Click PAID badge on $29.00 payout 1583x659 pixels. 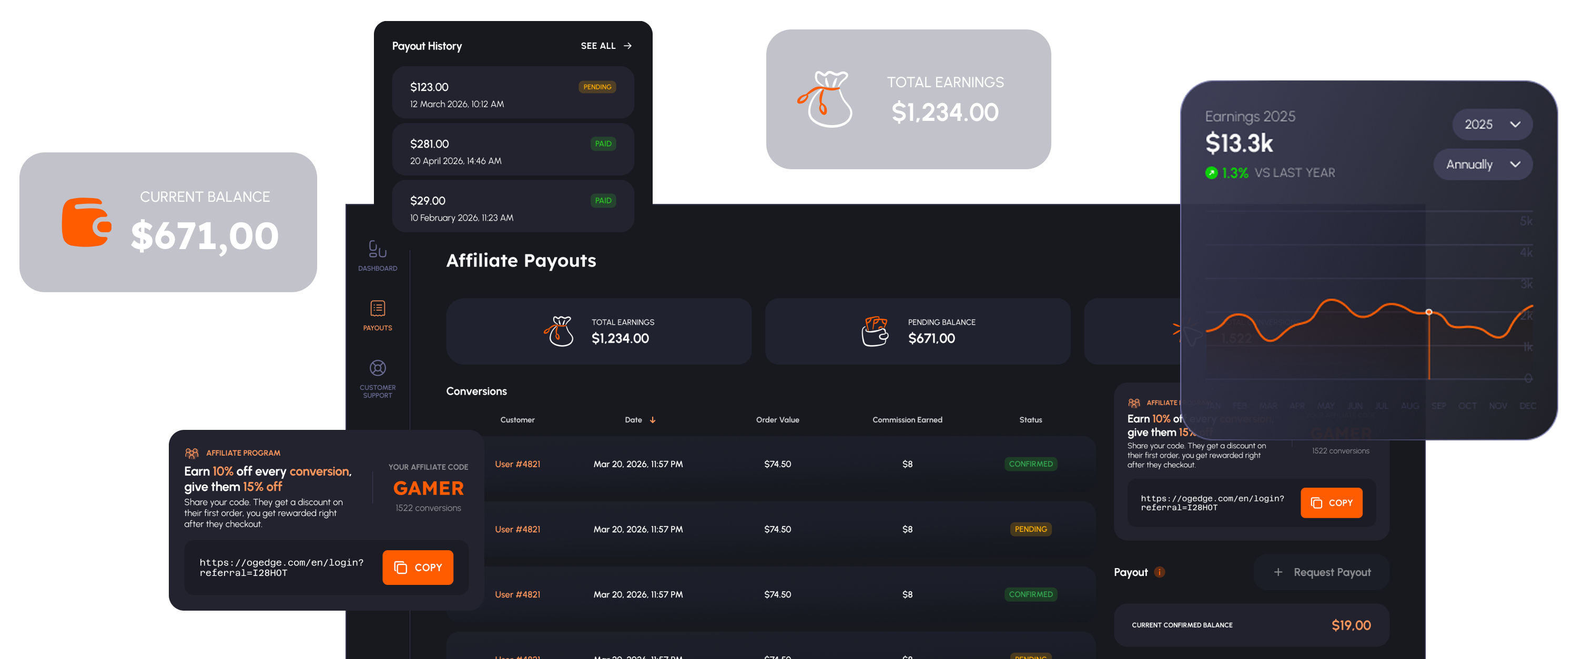pyautogui.click(x=603, y=201)
